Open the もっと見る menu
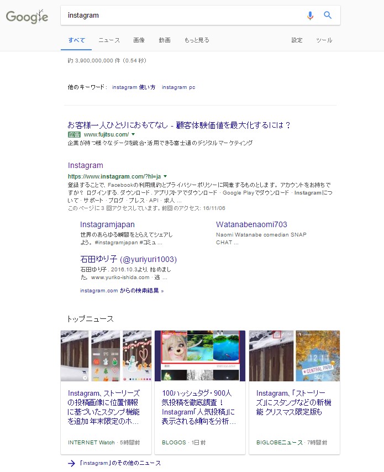The image size is (384, 472). 197,40
